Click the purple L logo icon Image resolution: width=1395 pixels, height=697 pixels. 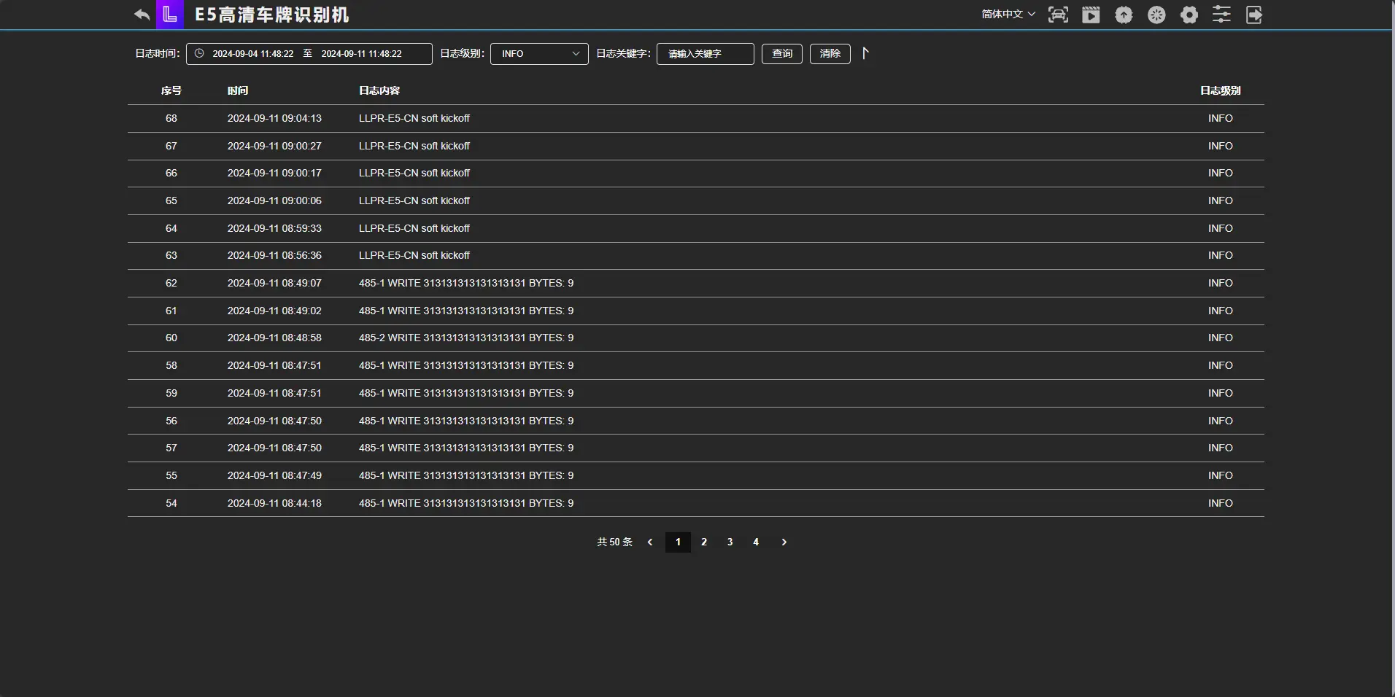(170, 15)
